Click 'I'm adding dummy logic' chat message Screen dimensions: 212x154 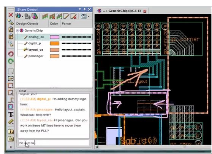(69, 99)
